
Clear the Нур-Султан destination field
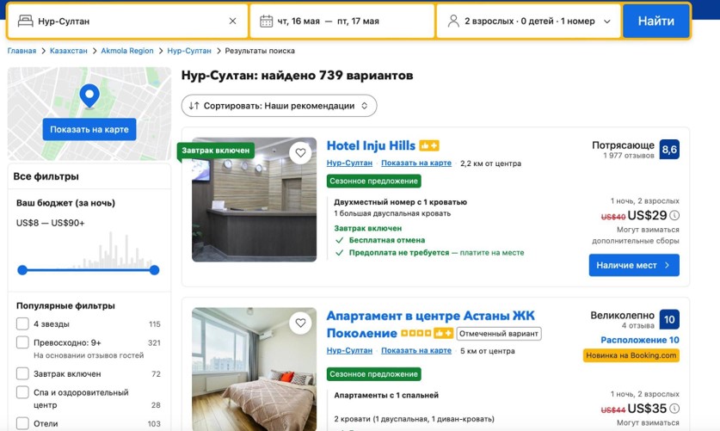click(x=232, y=22)
